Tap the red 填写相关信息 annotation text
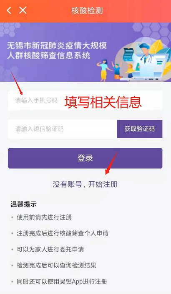The width and height of the screenshot is (171, 294). pyautogui.click(x=103, y=102)
